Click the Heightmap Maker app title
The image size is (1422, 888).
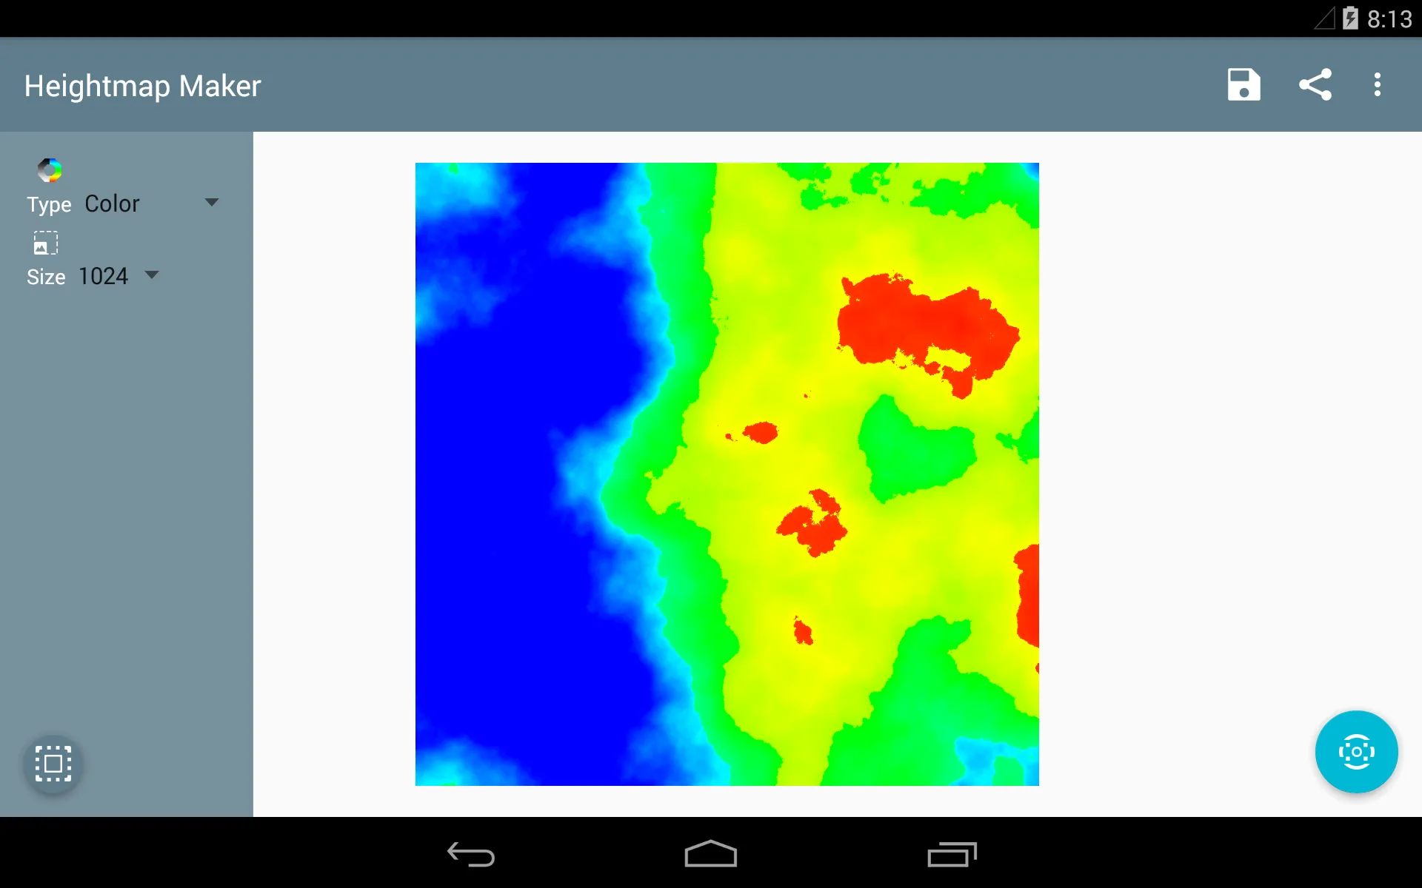tap(144, 85)
